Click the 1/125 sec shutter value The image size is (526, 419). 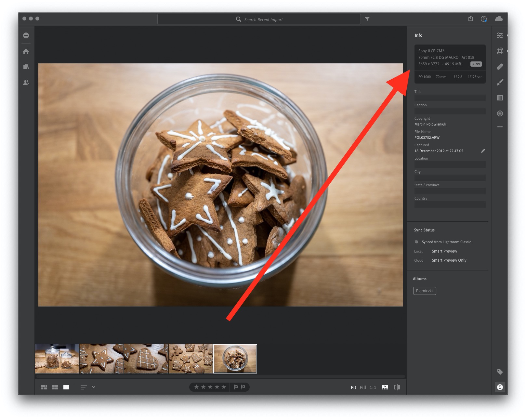point(475,77)
